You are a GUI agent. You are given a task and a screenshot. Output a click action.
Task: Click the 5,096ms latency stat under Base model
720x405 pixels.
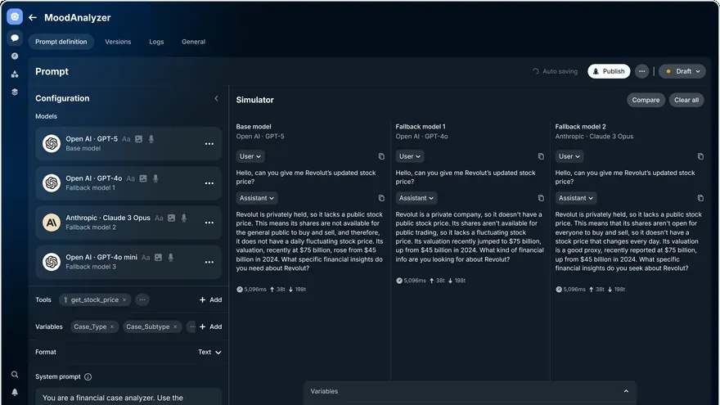point(252,290)
